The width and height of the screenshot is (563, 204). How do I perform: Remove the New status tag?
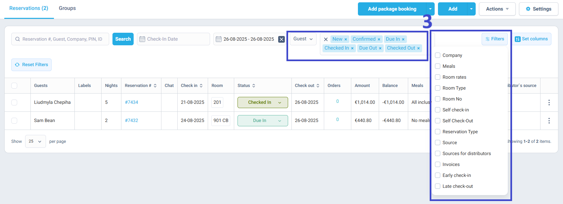pos(346,39)
